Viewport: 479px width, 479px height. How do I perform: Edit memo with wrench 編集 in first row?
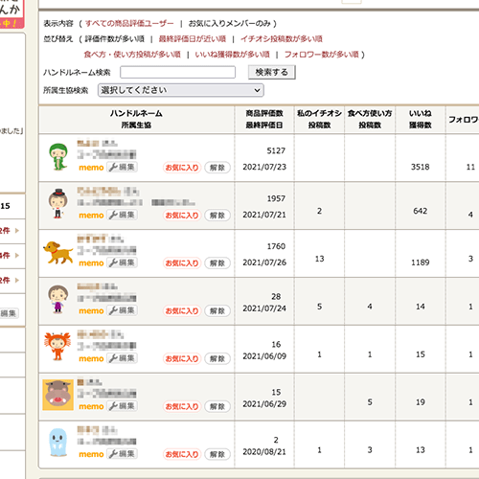122,167
